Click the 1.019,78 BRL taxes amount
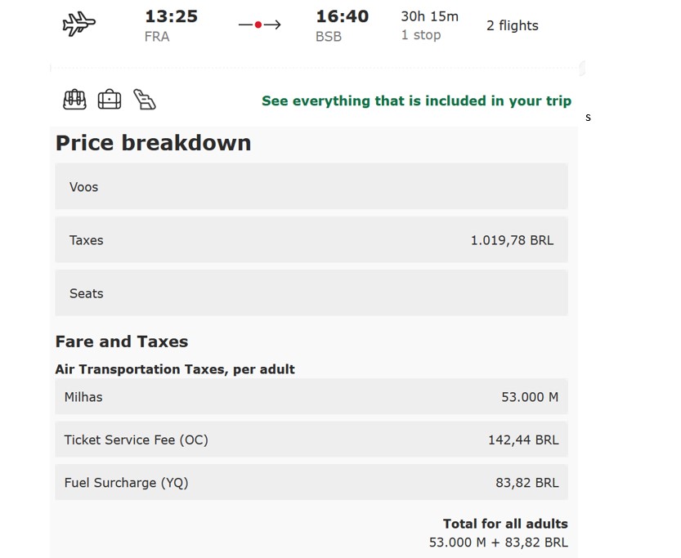The height and width of the screenshot is (558, 681). click(512, 240)
